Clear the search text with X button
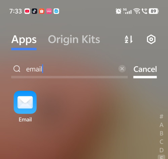 click(122, 69)
